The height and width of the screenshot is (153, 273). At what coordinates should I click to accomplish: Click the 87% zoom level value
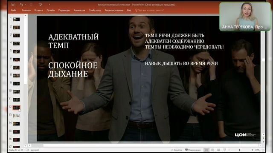point(257,150)
